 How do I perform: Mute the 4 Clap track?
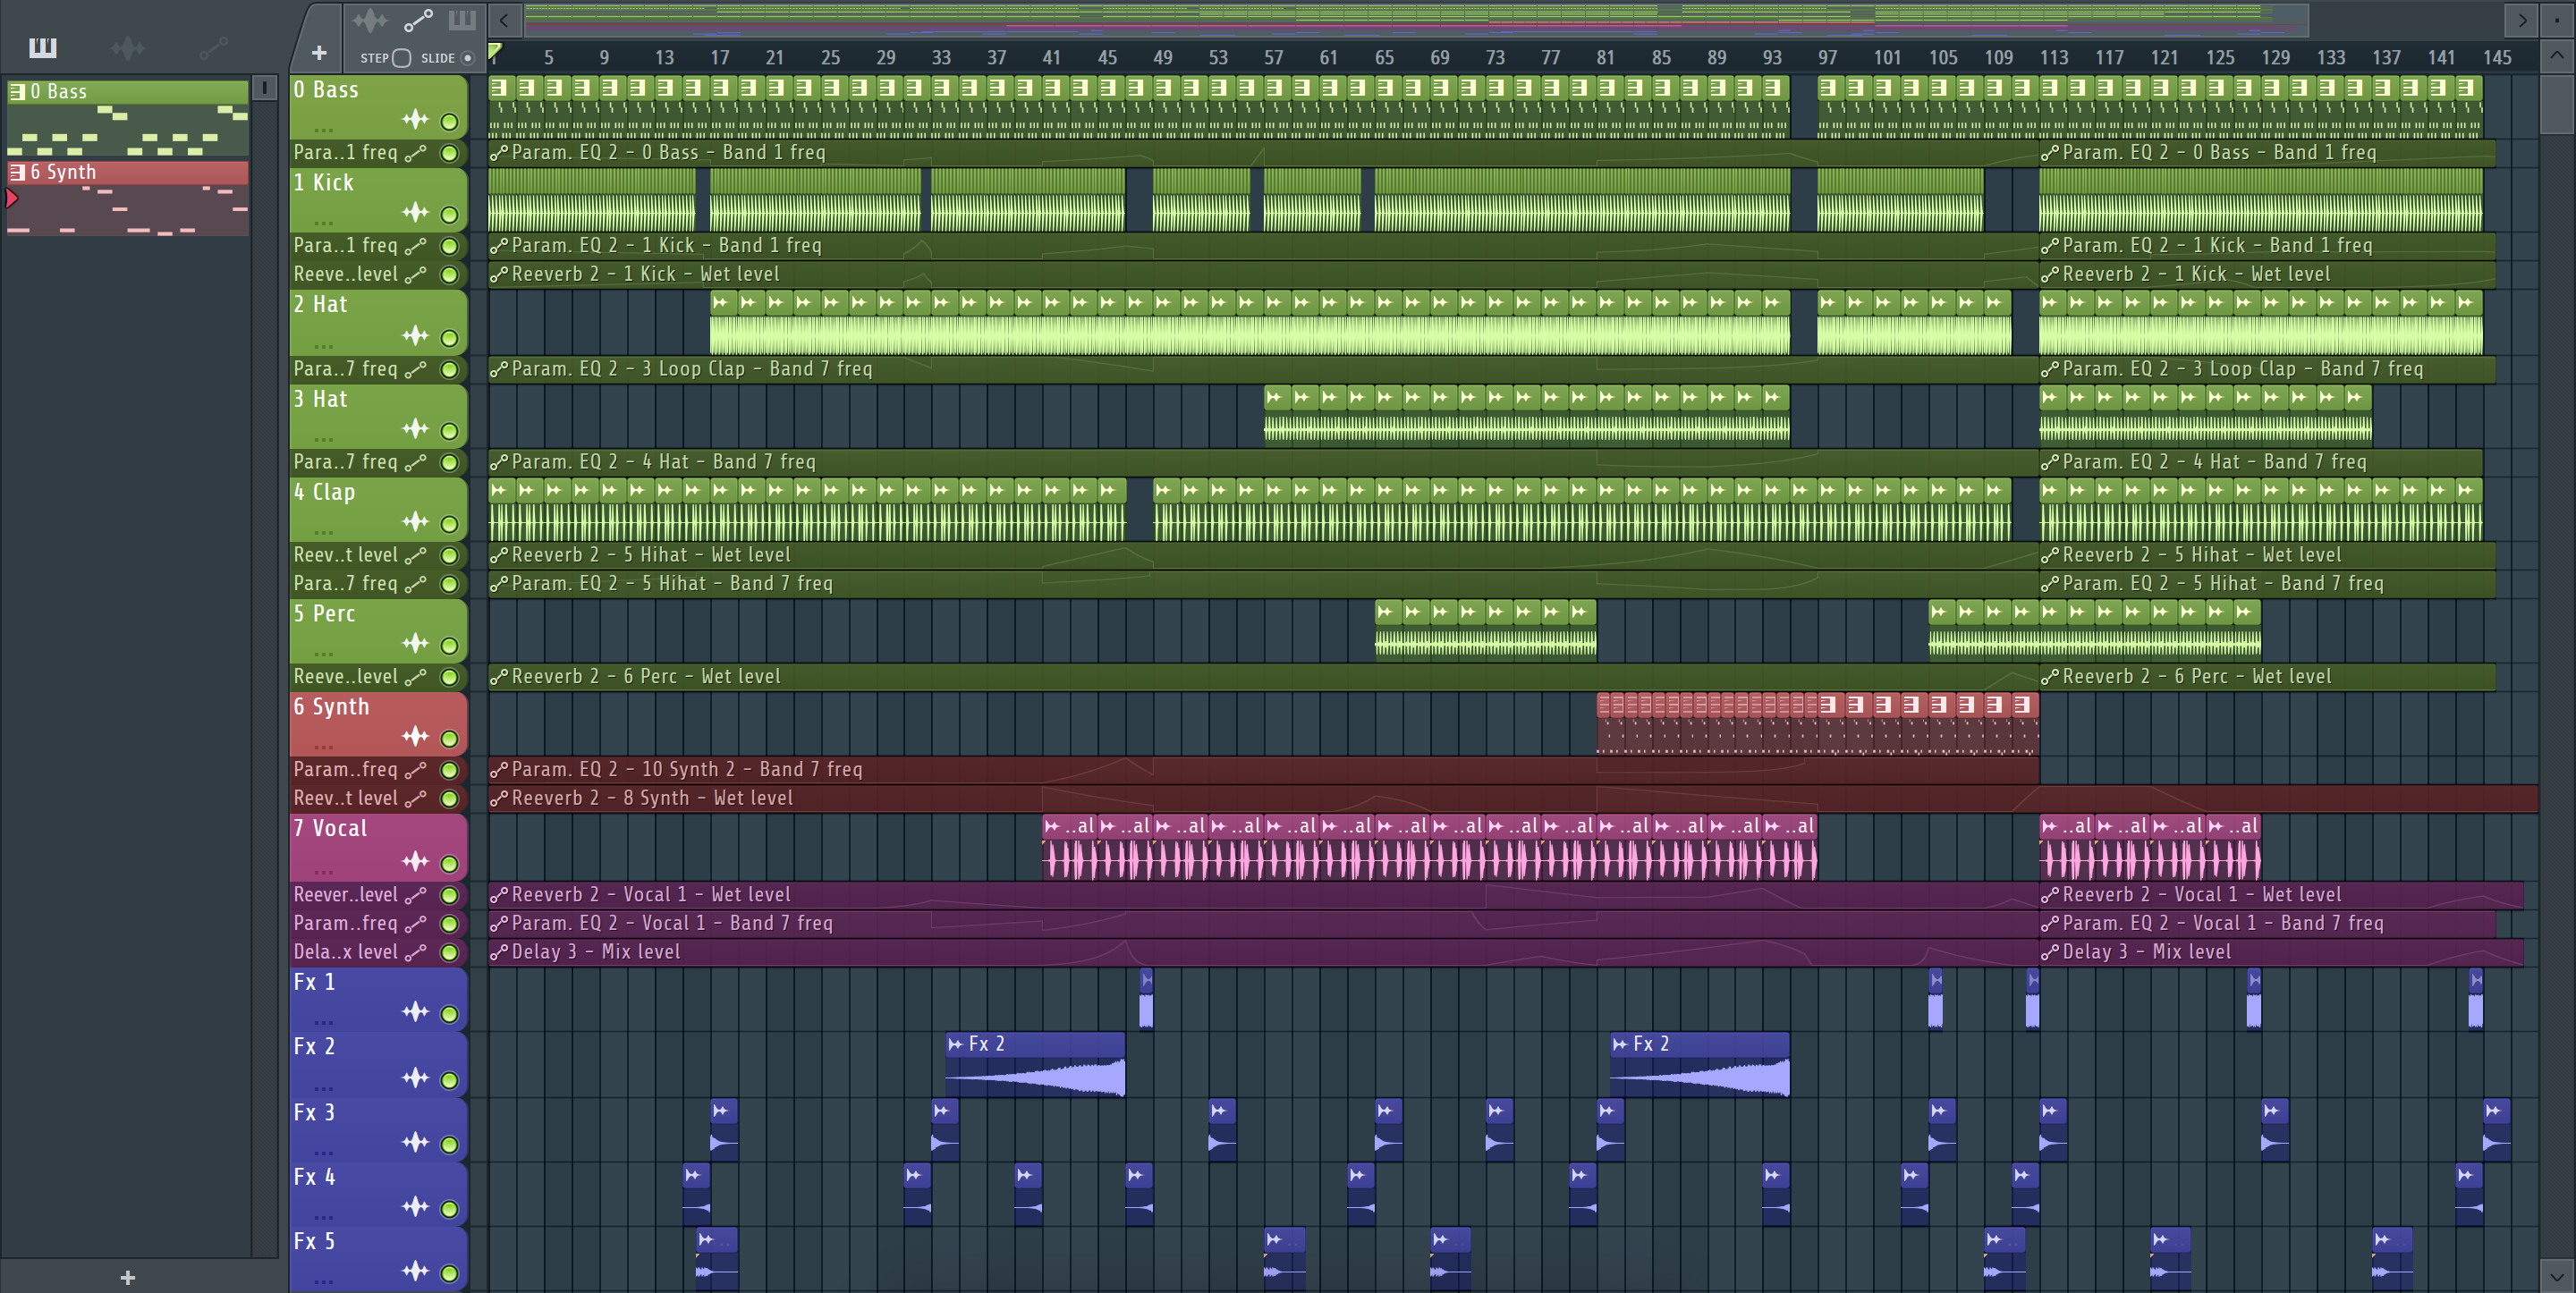(x=449, y=524)
